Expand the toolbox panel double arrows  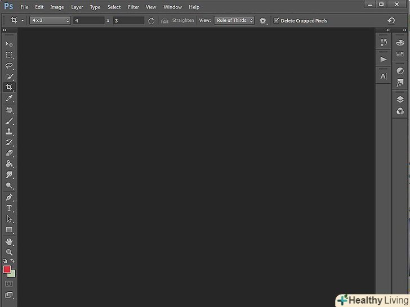(x=5, y=30)
